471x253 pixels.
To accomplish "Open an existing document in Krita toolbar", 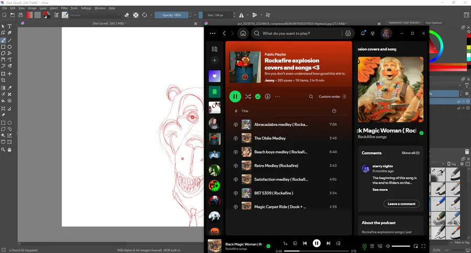I will 13,15.
